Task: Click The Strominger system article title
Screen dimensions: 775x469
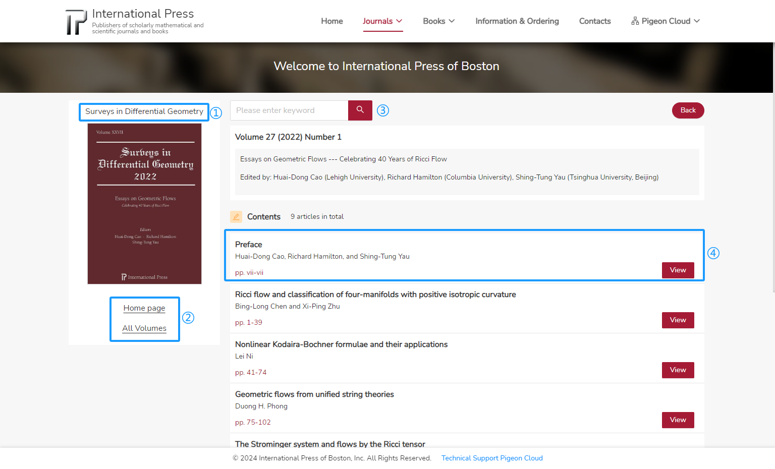Action: coord(330,444)
